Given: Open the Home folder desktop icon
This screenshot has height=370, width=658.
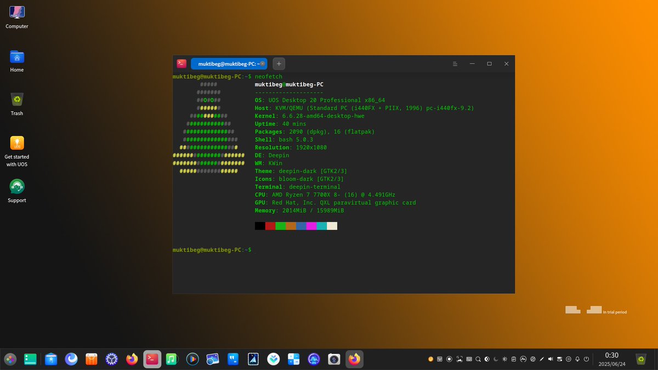Looking at the screenshot, I should (x=17, y=60).
